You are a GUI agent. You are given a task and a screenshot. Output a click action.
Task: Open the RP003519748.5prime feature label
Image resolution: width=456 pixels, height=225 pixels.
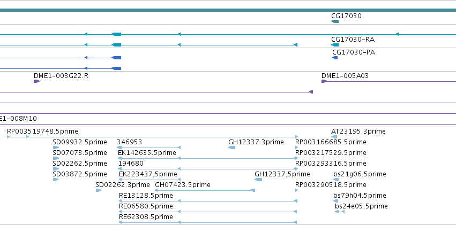pos(42,131)
